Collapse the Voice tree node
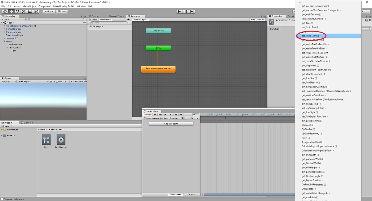Screen dimensions: 372x201 (x=4, y=41)
